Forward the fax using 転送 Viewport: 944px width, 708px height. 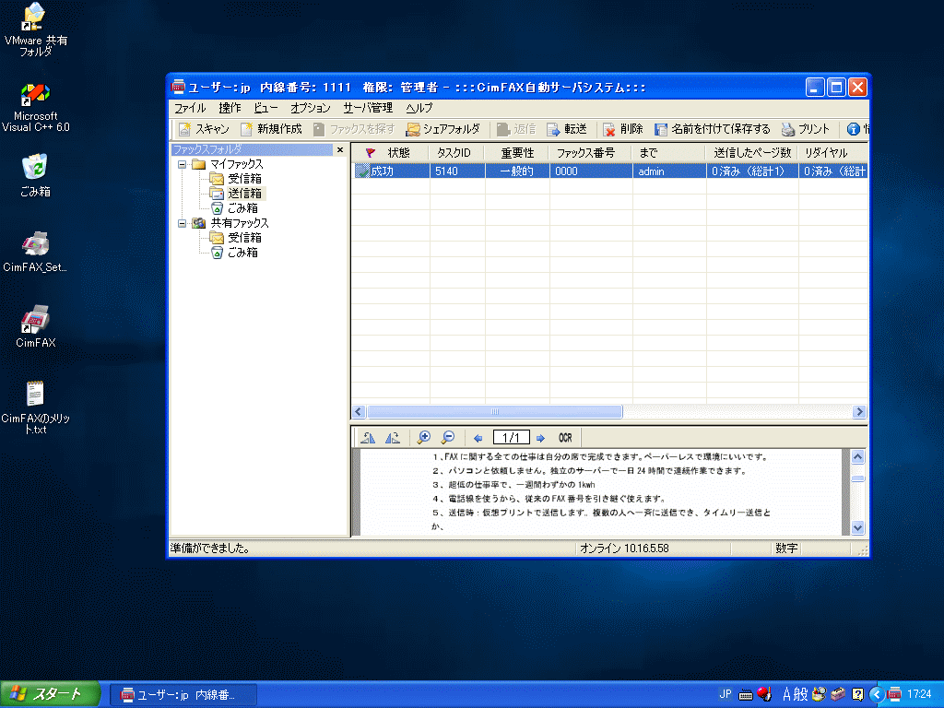click(567, 129)
